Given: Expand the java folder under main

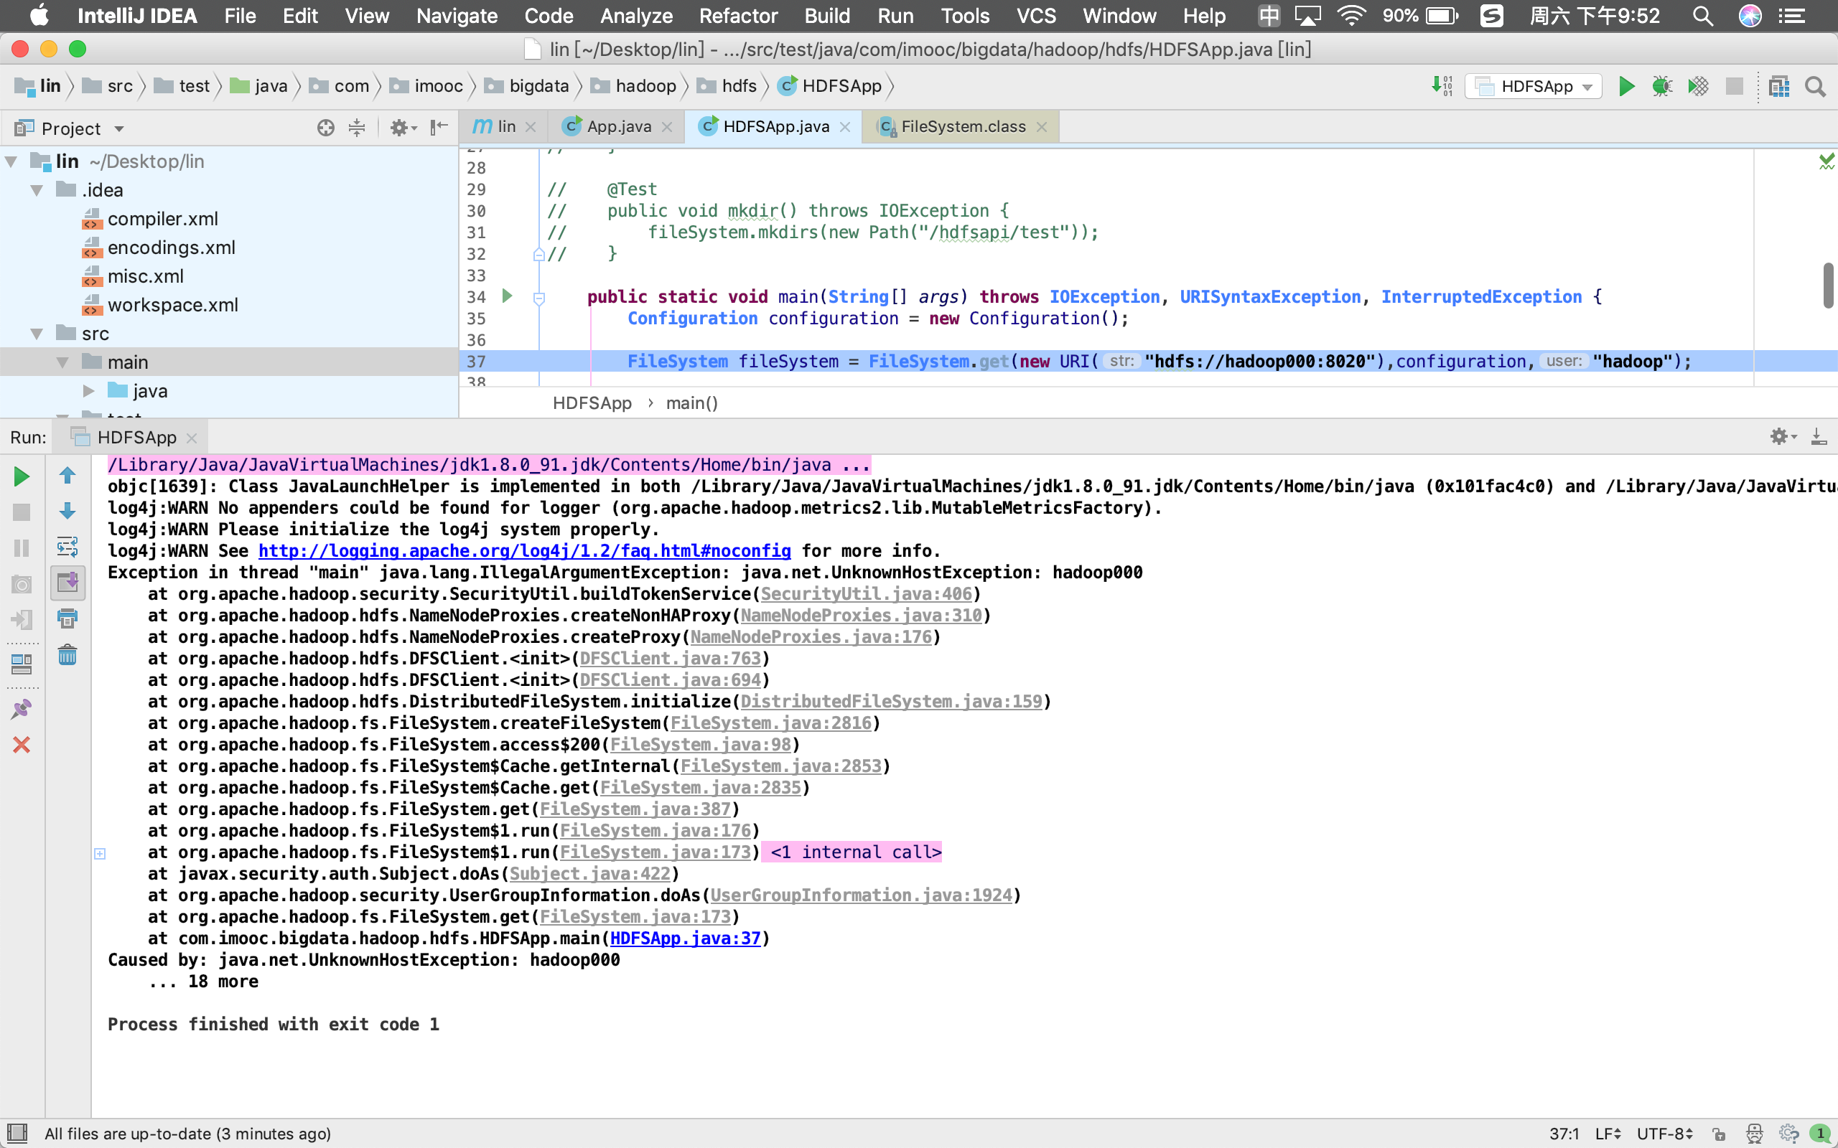Looking at the screenshot, I should point(89,391).
